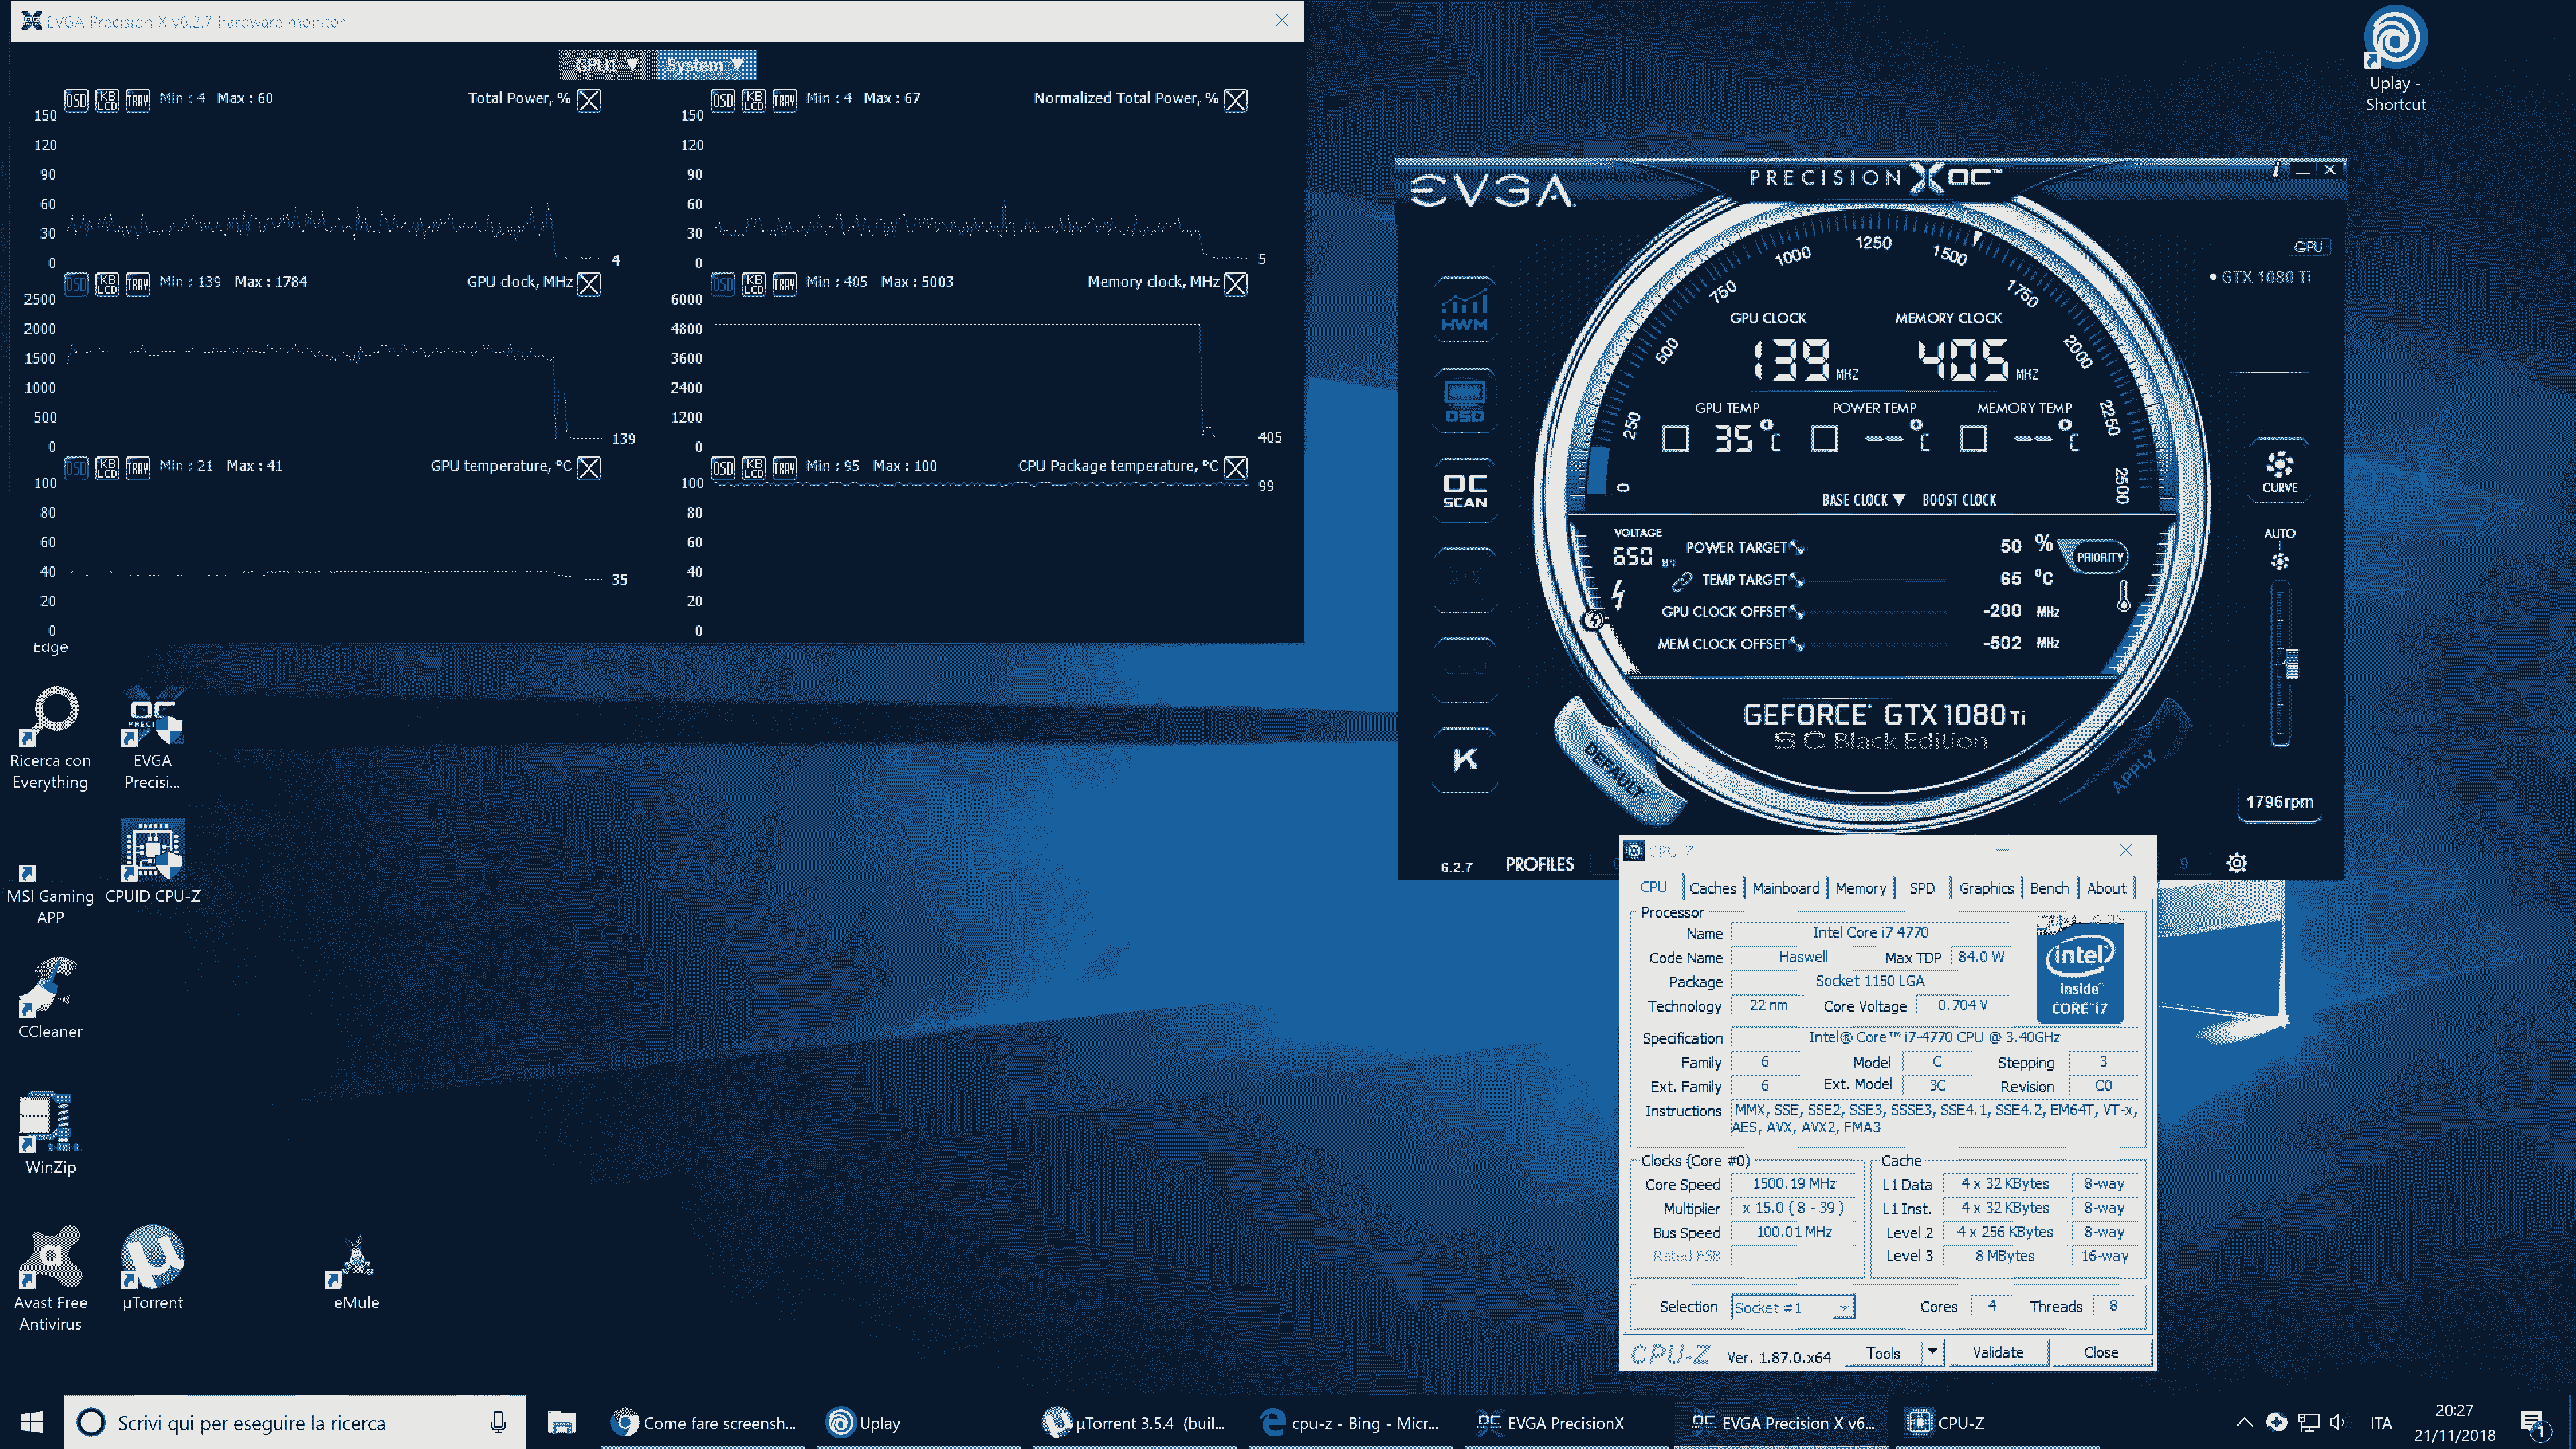Enable the POWER TEMP checkbox

[x=1824, y=439]
